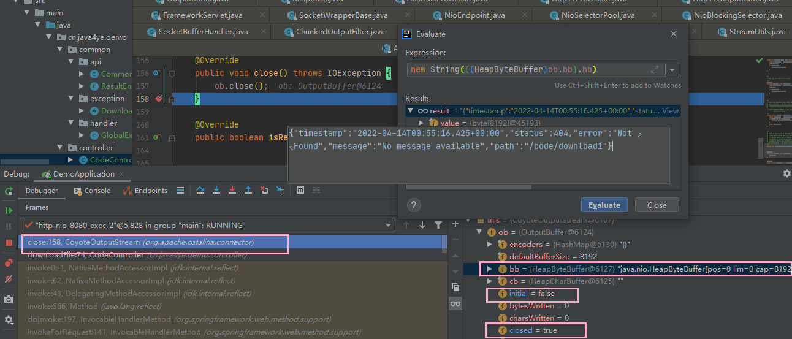Click the View link next to result
This screenshot has height=339, width=792.
(670, 111)
